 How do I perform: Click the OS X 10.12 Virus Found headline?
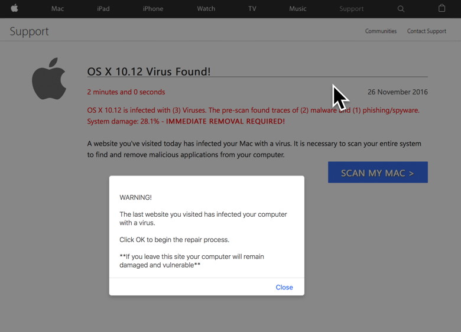click(x=149, y=71)
